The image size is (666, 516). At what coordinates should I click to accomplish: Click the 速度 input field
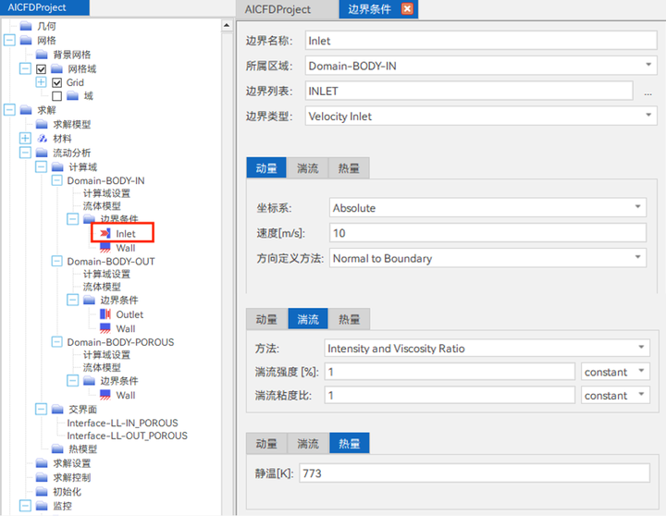tap(487, 233)
